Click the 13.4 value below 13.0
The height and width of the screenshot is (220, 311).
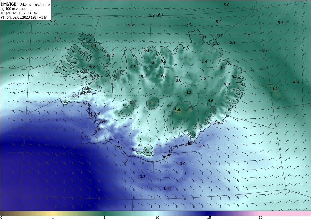[x=167, y=189]
